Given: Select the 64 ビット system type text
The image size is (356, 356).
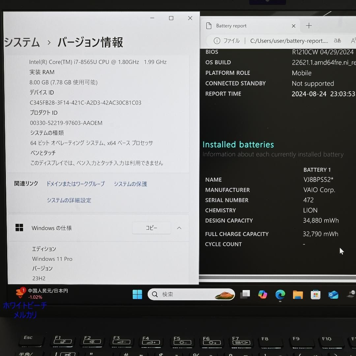Looking at the screenshot, I should (x=92, y=143).
